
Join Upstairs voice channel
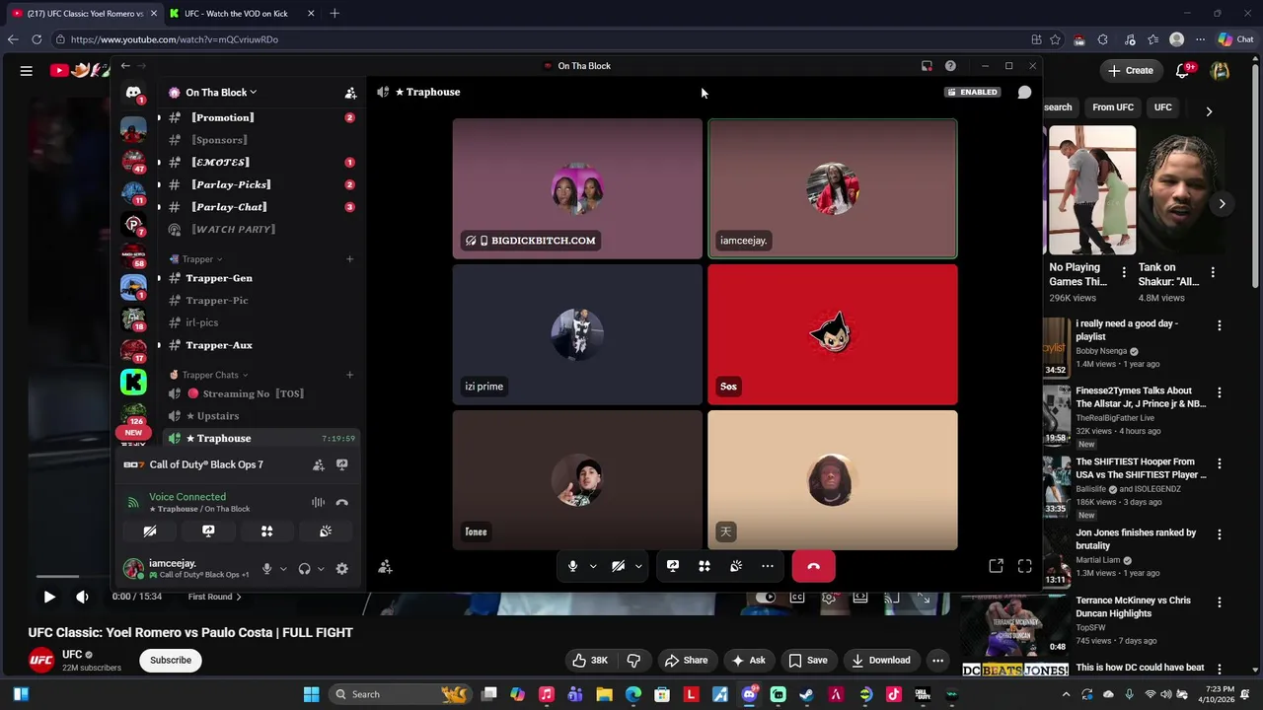[x=260, y=416]
